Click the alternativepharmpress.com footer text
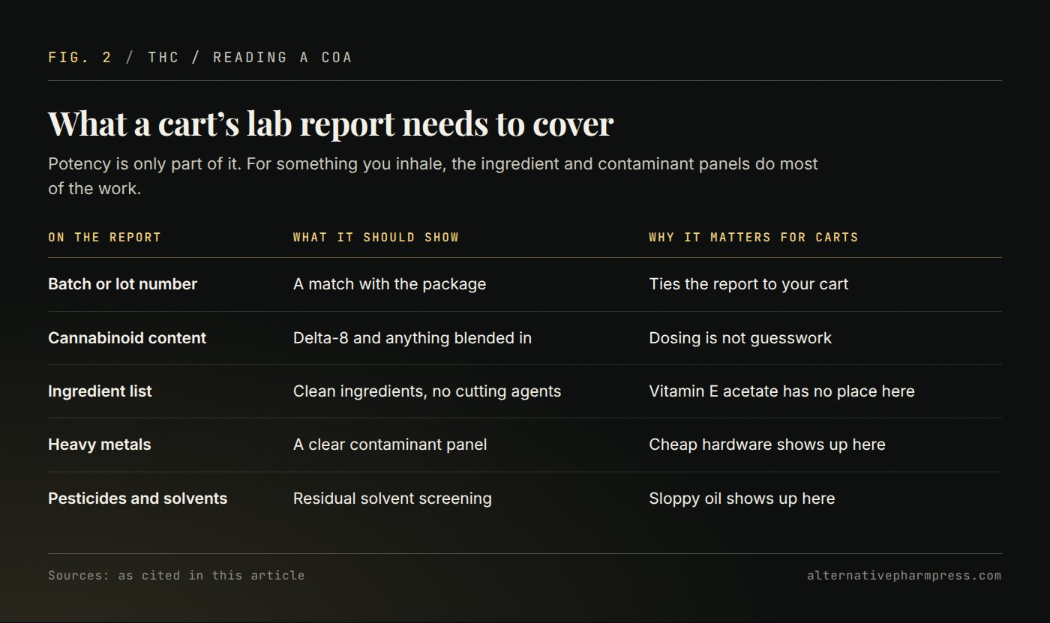The height and width of the screenshot is (623, 1050). pos(904,576)
